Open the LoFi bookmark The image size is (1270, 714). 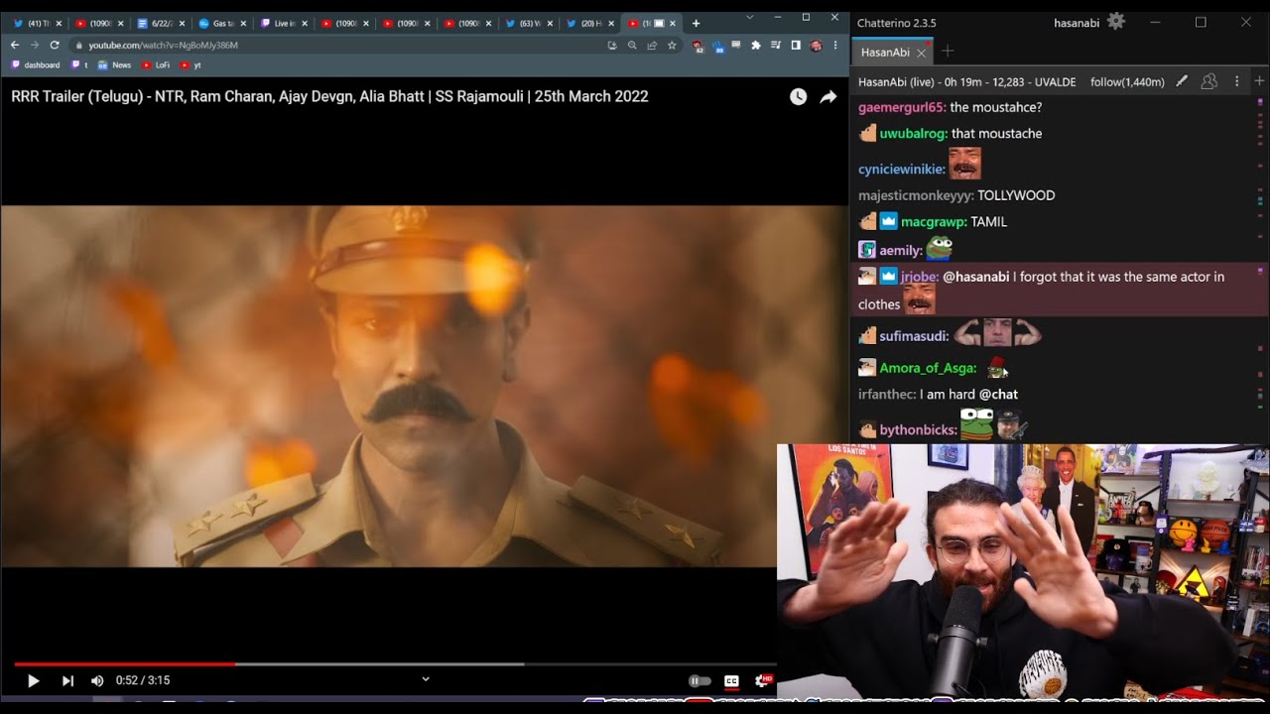click(x=156, y=65)
